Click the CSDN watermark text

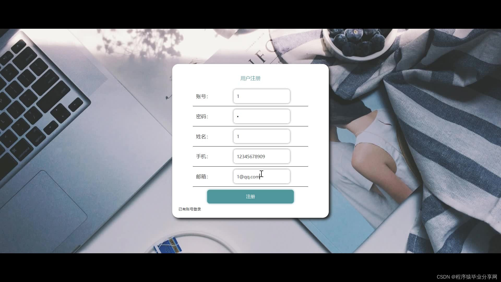coord(467,277)
